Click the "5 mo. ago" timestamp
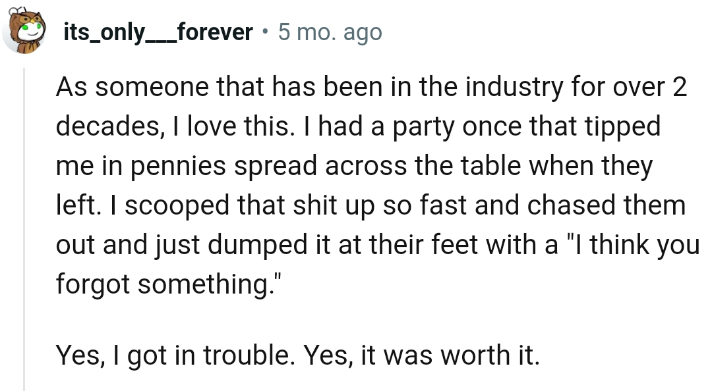This screenshot has width=712, height=391. point(330,32)
